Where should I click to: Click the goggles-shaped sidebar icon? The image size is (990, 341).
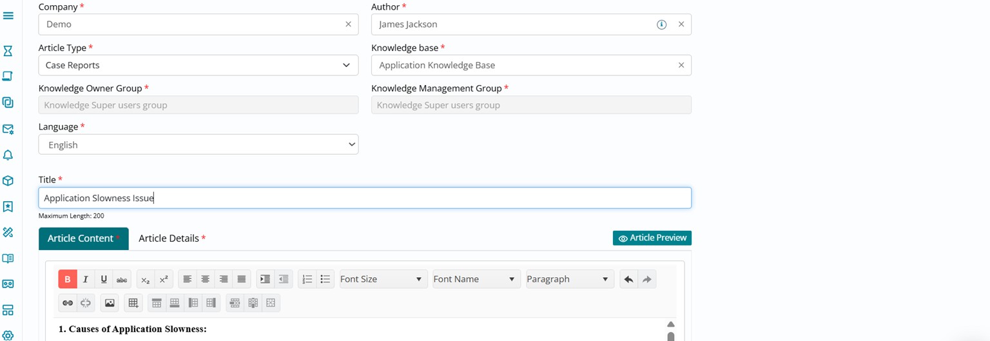[8, 284]
